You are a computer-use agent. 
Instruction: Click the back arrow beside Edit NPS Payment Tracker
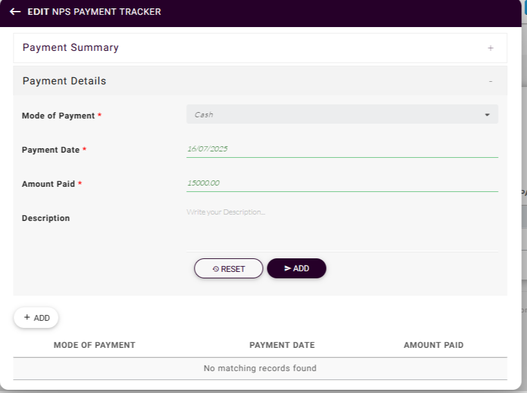(15, 12)
